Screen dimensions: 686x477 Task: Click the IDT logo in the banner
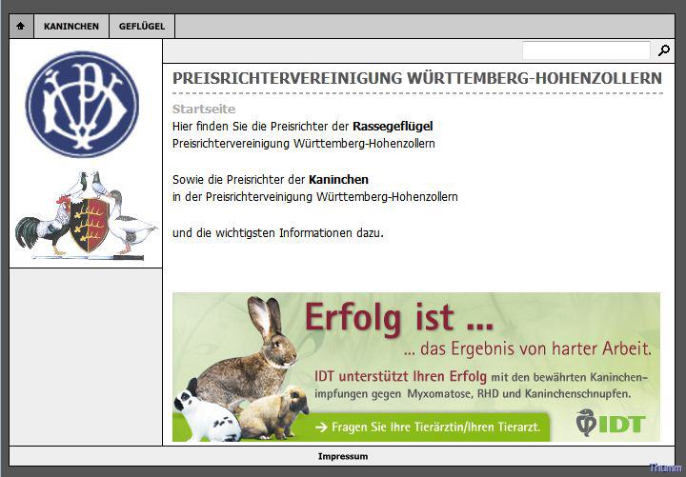[611, 423]
